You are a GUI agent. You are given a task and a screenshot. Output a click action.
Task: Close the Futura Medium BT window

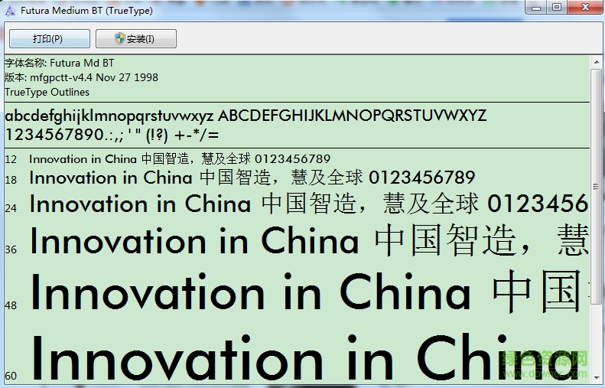pos(585,7)
